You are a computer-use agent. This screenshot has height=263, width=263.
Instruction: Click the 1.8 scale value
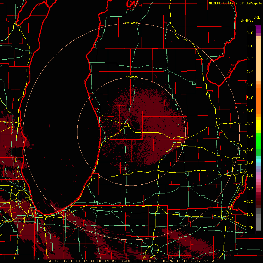coord(250,163)
